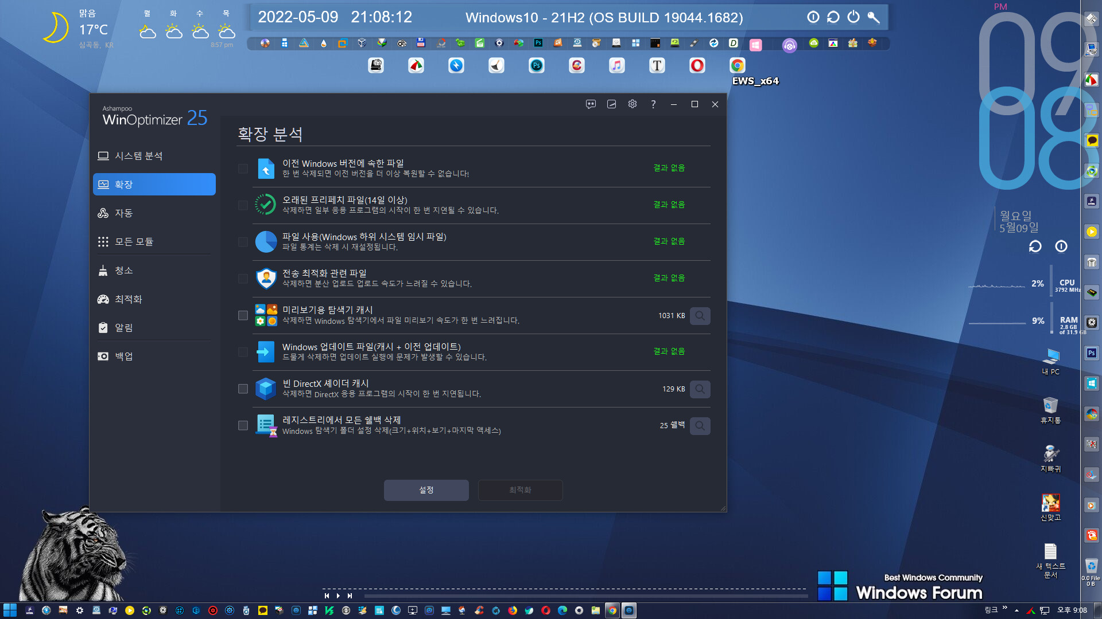Click 결과 없음 for the prefetch row
The height and width of the screenshot is (619, 1102).
pyautogui.click(x=669, y=205)
